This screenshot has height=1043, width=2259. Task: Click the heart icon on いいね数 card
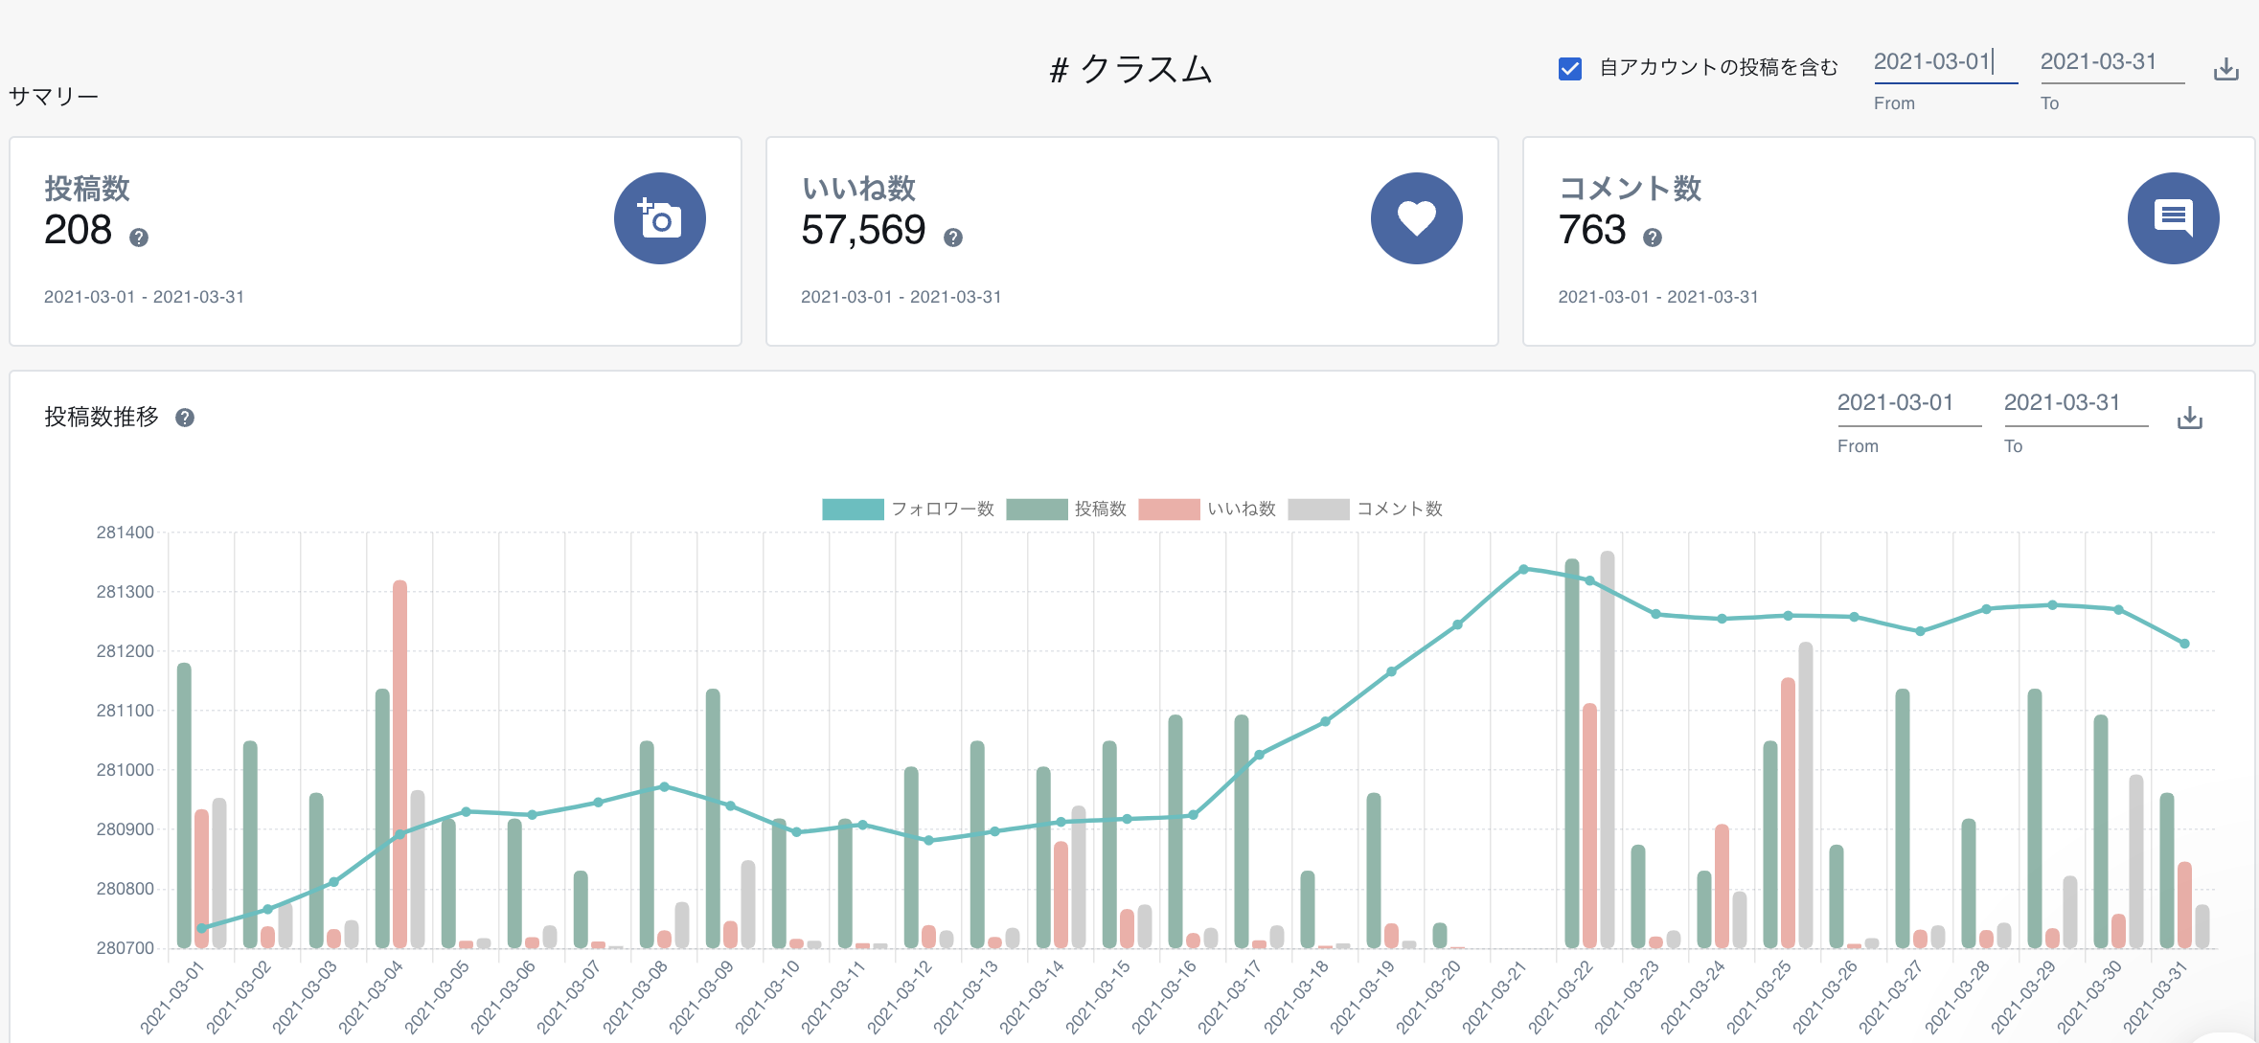tap(1416, 218)
